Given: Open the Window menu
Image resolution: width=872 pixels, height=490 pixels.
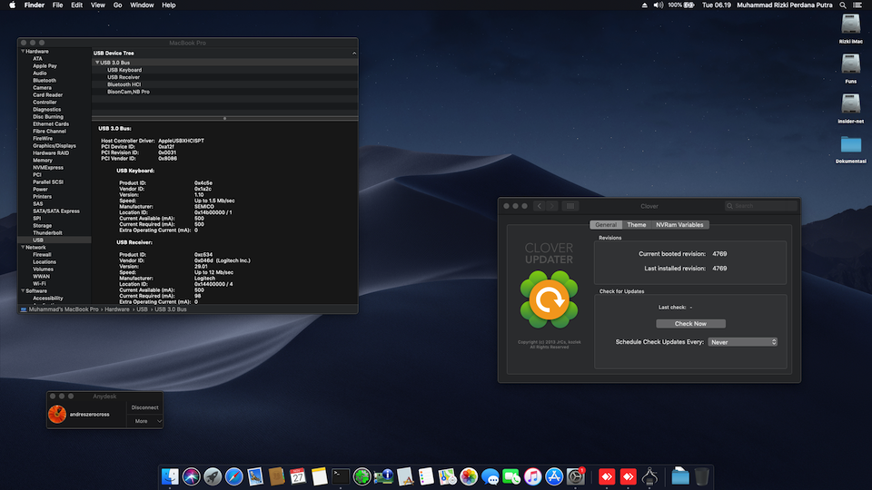Looking at the screenshot, I should tap(142, 5).
